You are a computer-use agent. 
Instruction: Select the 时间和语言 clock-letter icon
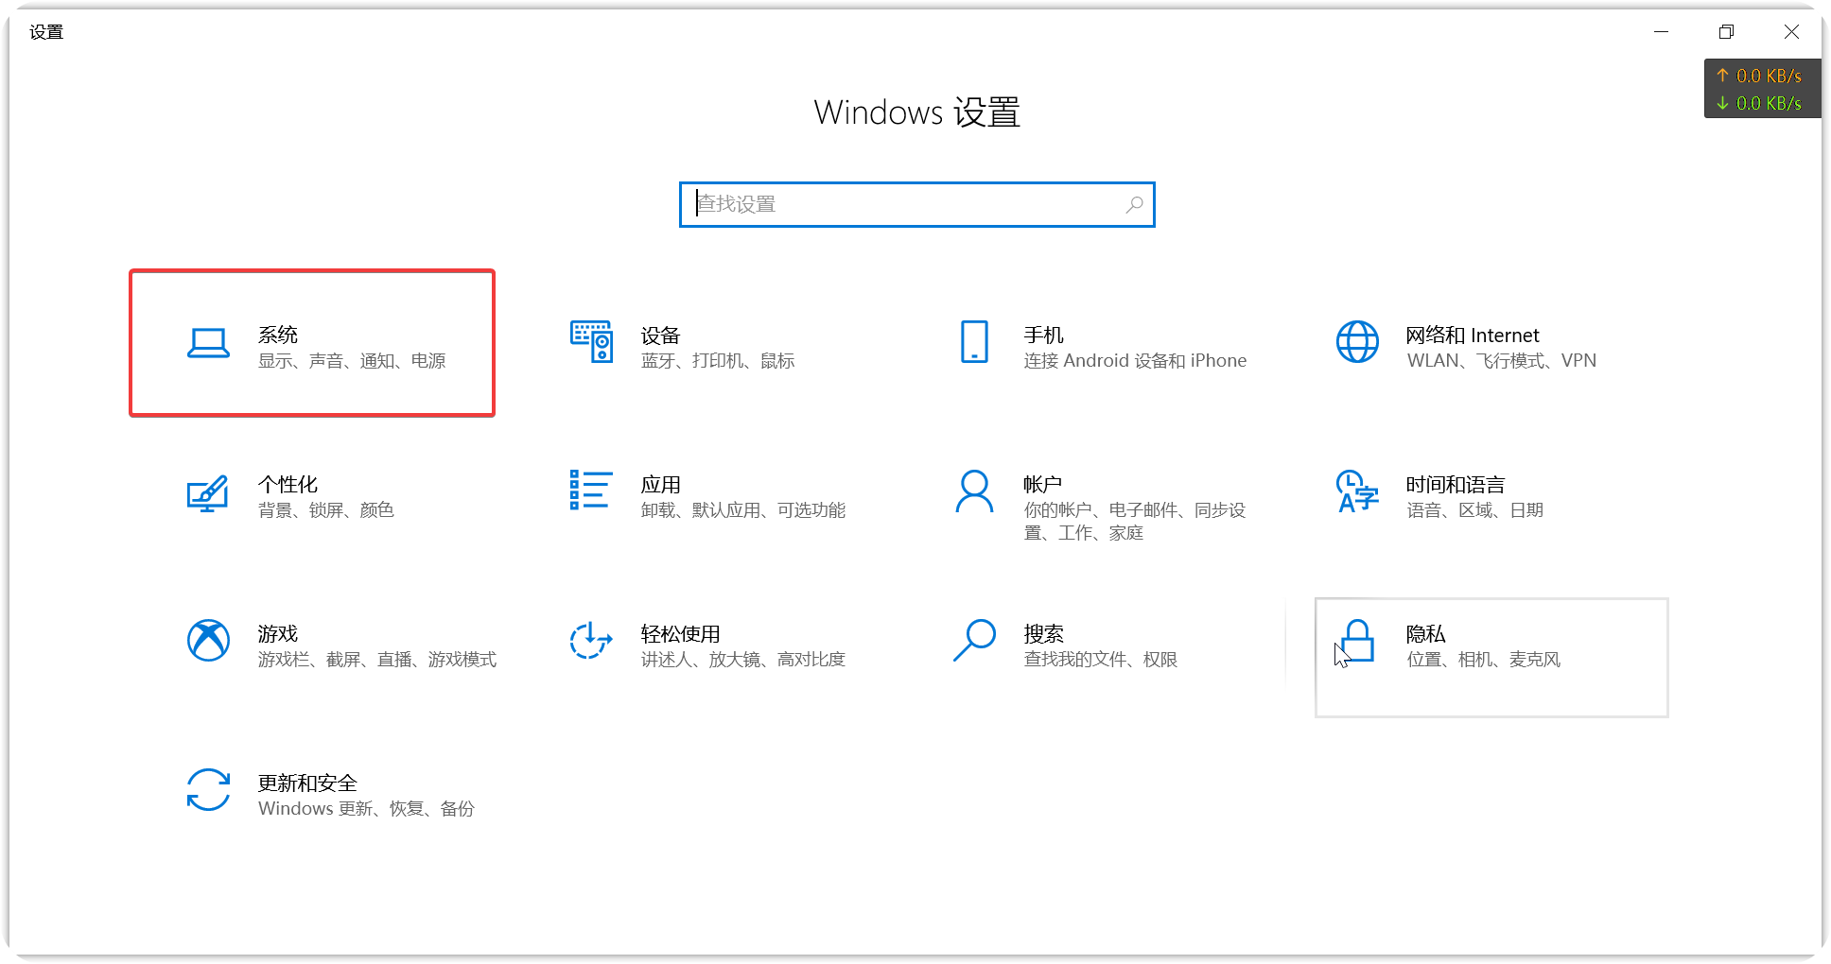pos(1357,491)
